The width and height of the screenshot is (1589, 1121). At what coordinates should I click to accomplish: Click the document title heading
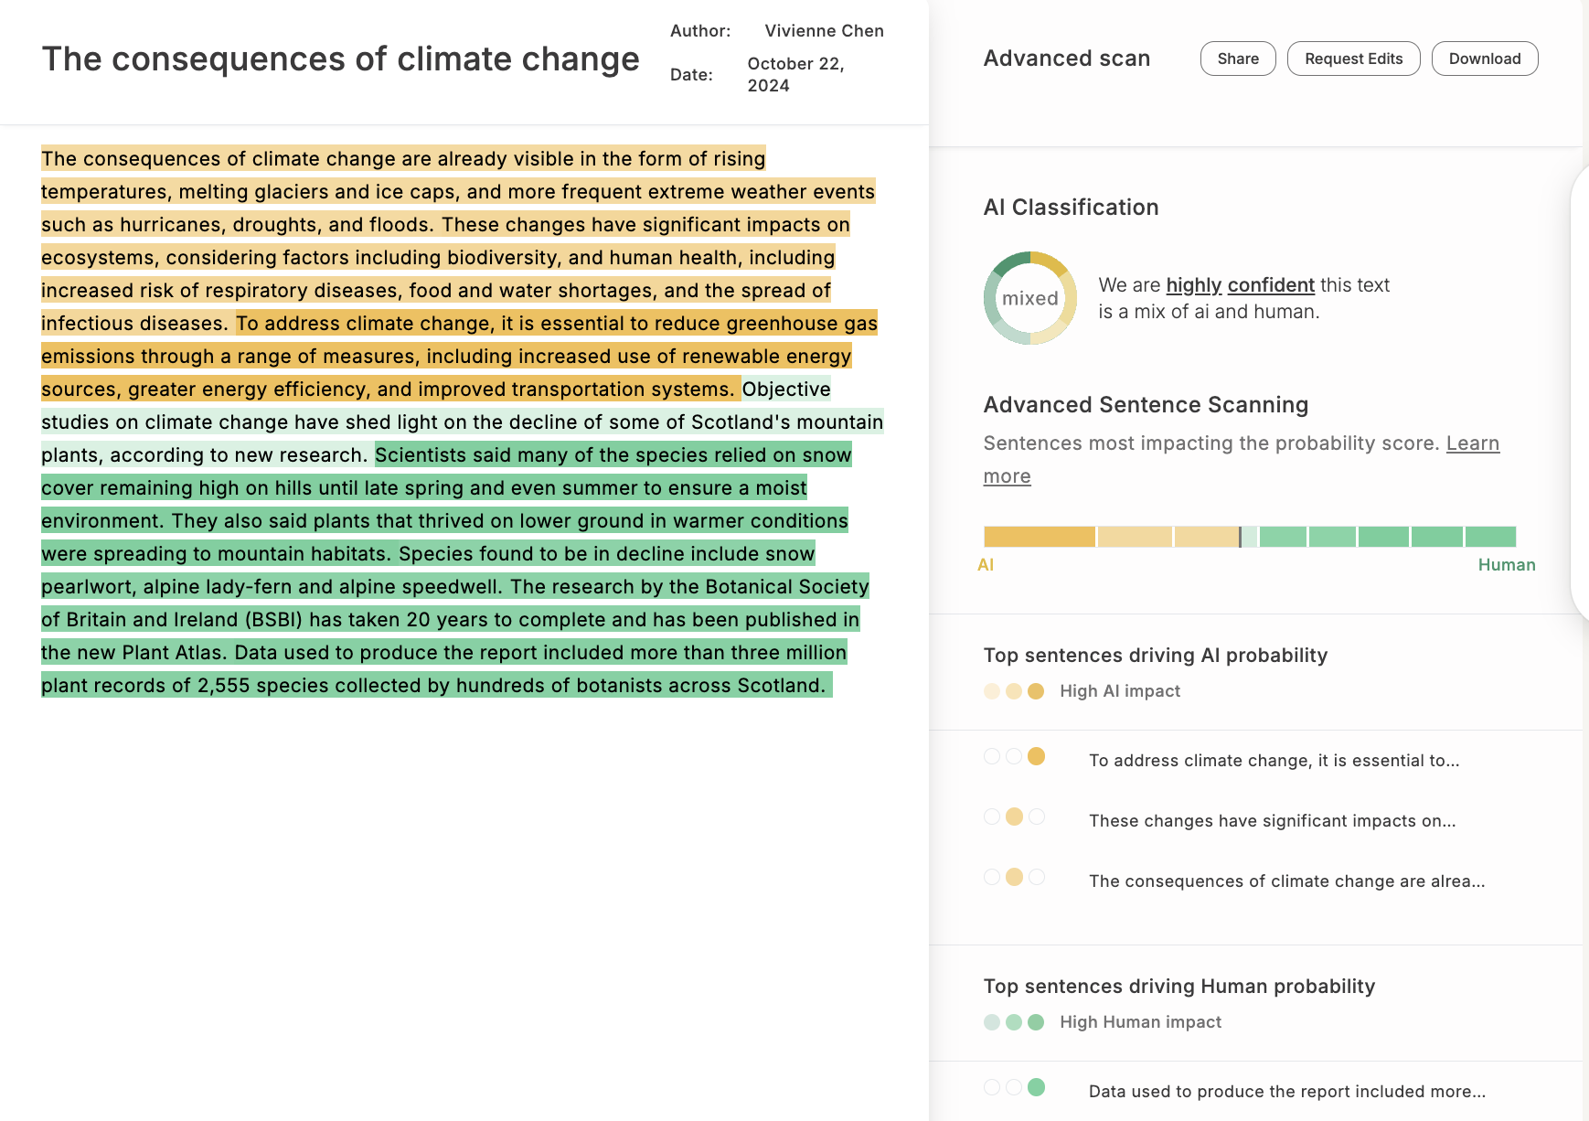pyautogui.click(x=340, y=59)
